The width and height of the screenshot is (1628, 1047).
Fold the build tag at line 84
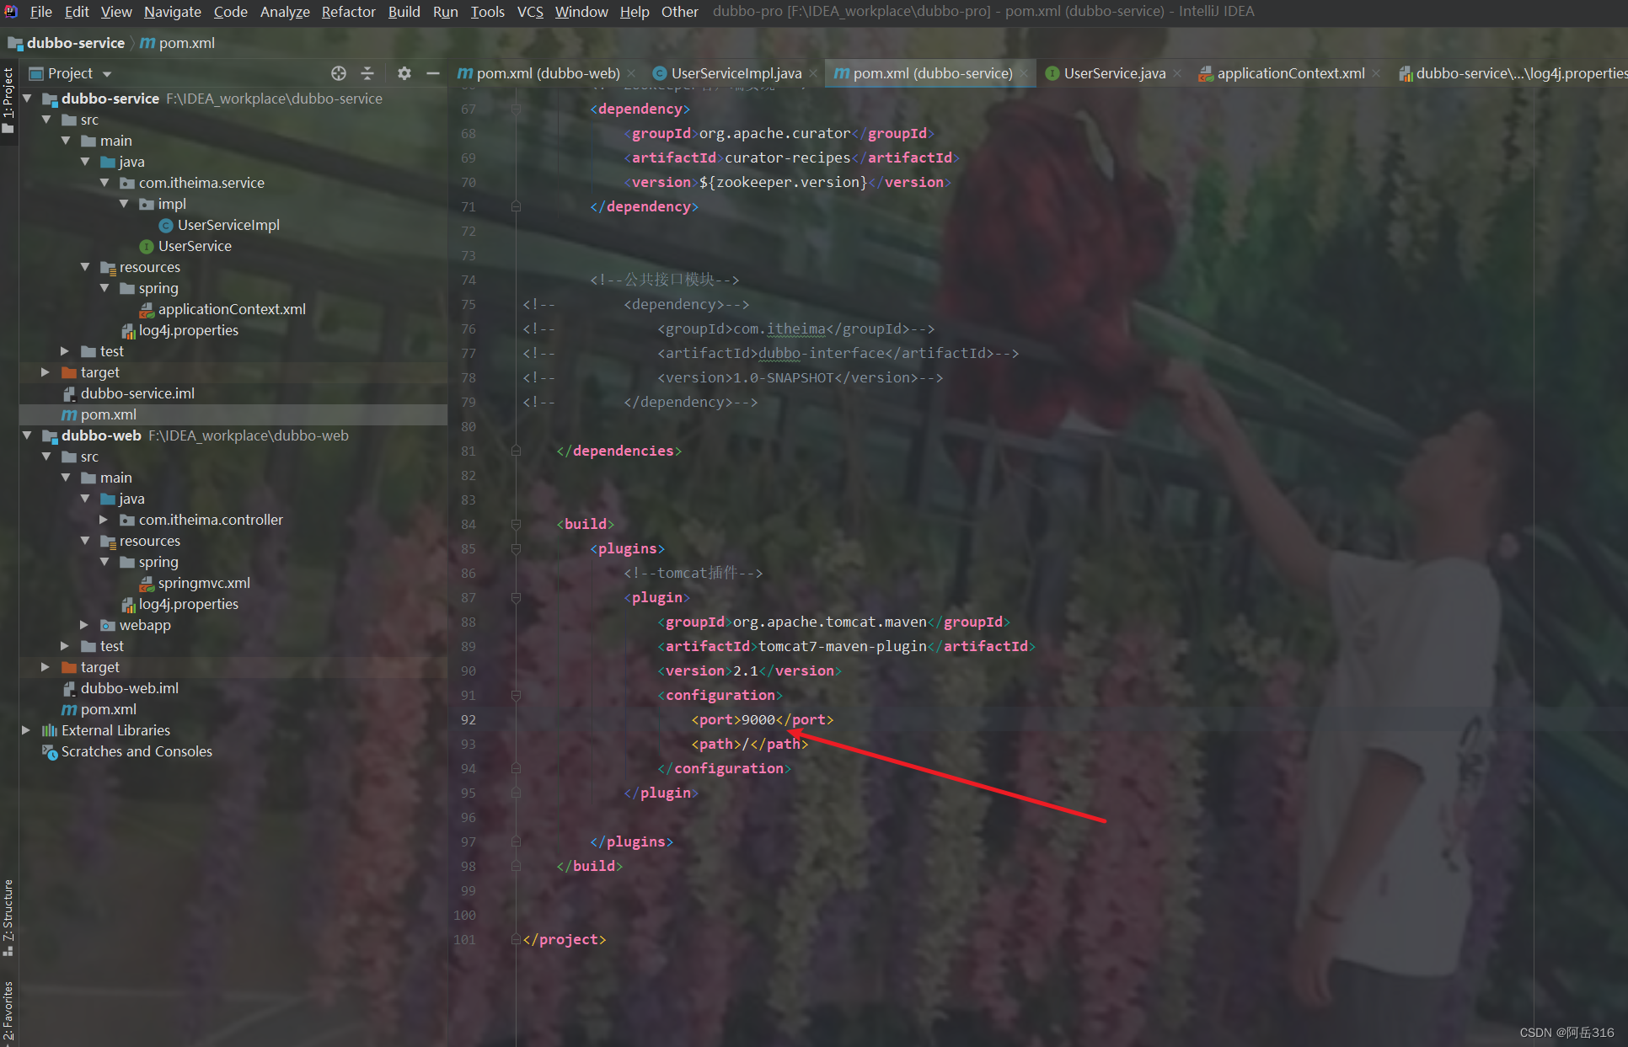pos(516,524)
